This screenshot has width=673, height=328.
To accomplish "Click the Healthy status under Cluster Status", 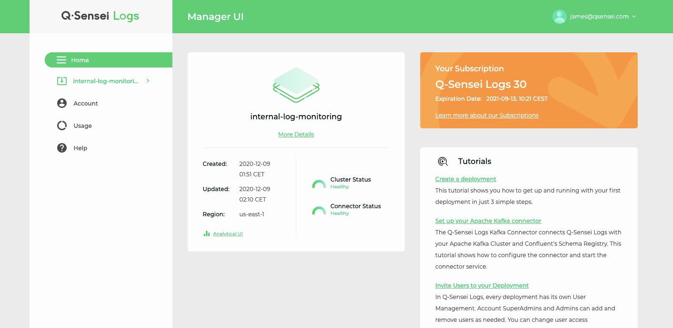I will point(340,187).
